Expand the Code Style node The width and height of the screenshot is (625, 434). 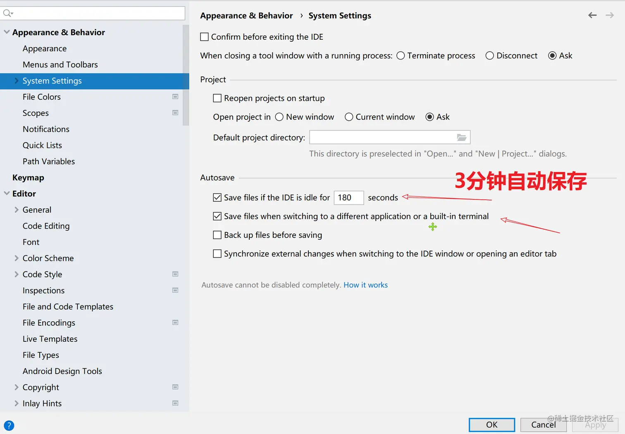[17, 274]
